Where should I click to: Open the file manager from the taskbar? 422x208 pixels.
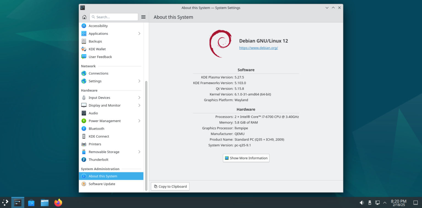45,203
